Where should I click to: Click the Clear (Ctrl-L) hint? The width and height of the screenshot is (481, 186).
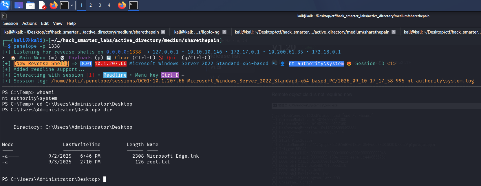pos(131,58)
